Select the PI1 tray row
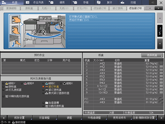Screen dimensions: 165x124 tap(124, 99)
